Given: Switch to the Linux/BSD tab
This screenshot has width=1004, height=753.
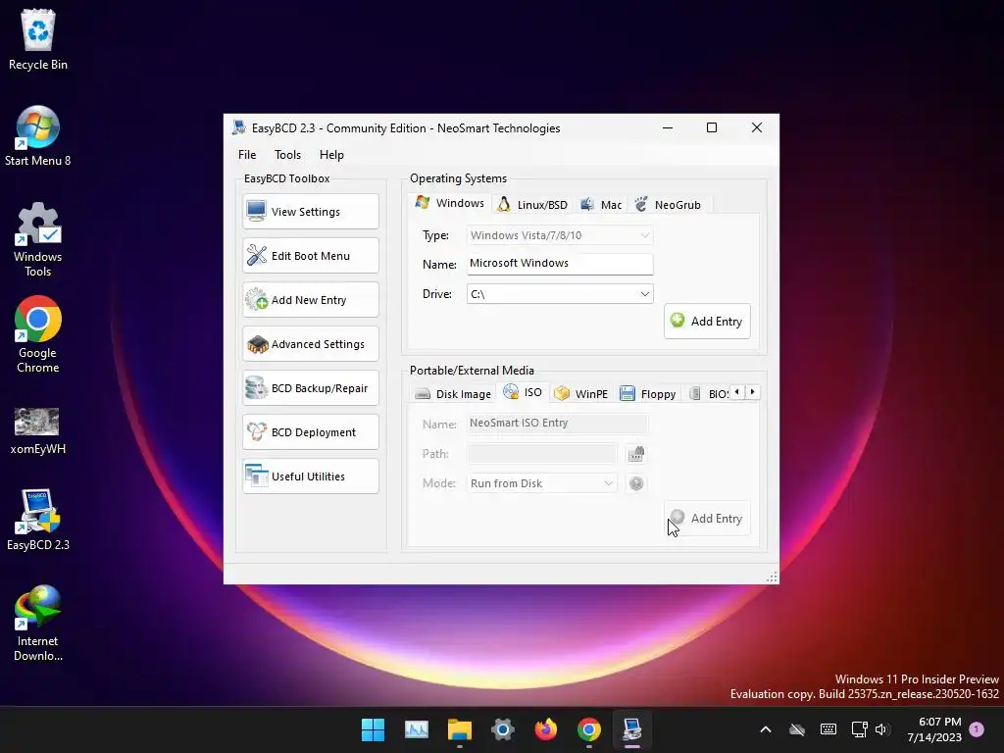Looking at the screenshot, I should tap(532, 204).
